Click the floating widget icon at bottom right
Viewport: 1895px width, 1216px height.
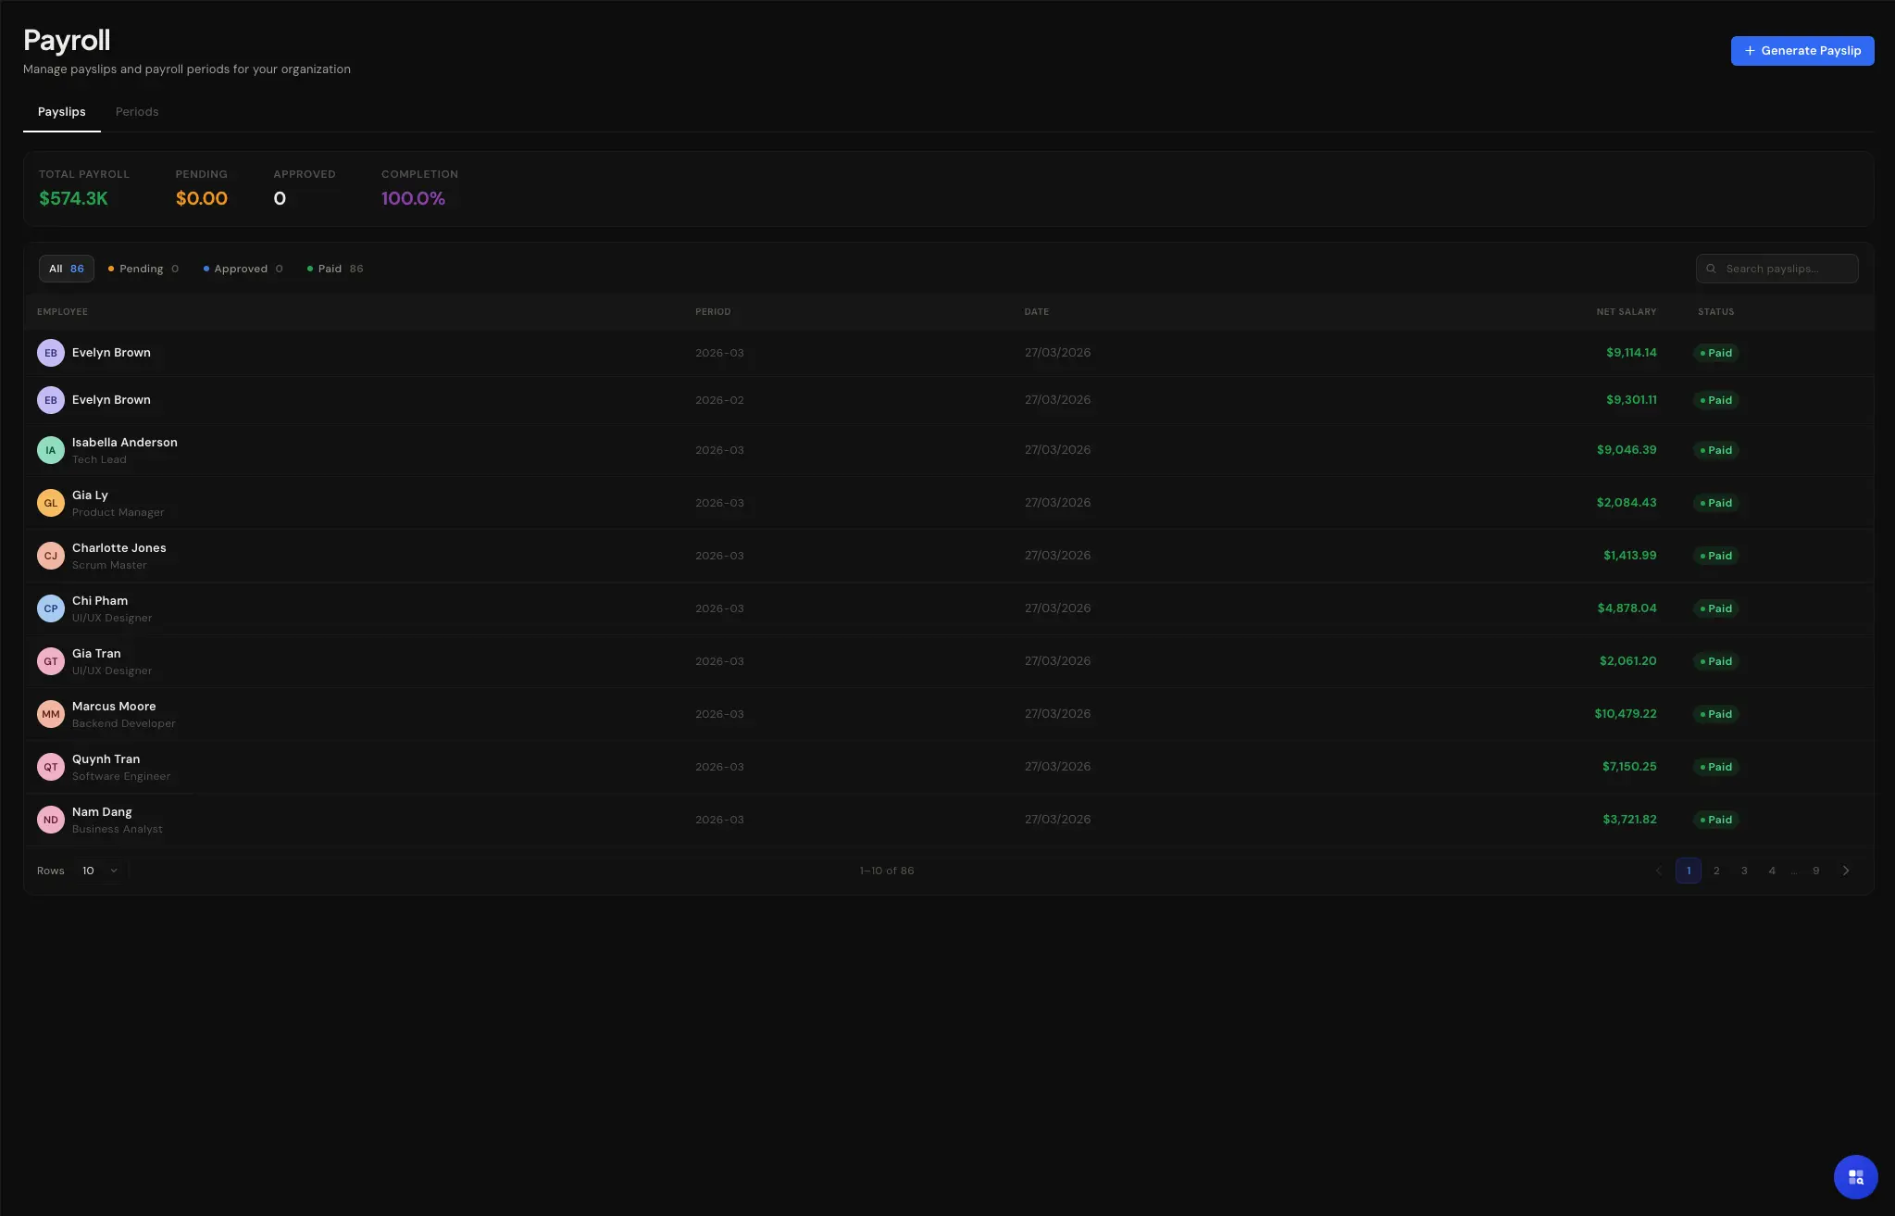pyautogui.click(x=1855, y=1176)
